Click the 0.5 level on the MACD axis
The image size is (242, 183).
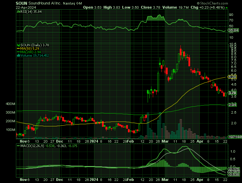point(233,159)
